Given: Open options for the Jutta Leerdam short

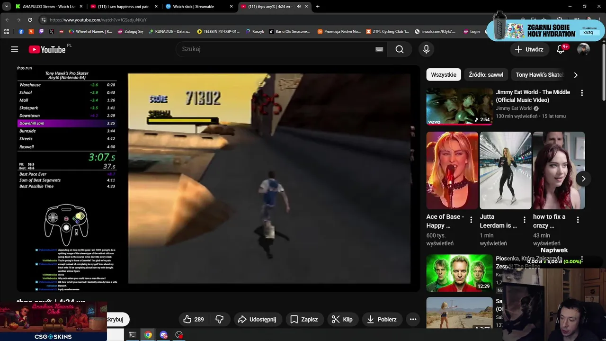Looking at the screenshot, I should 525,220.
